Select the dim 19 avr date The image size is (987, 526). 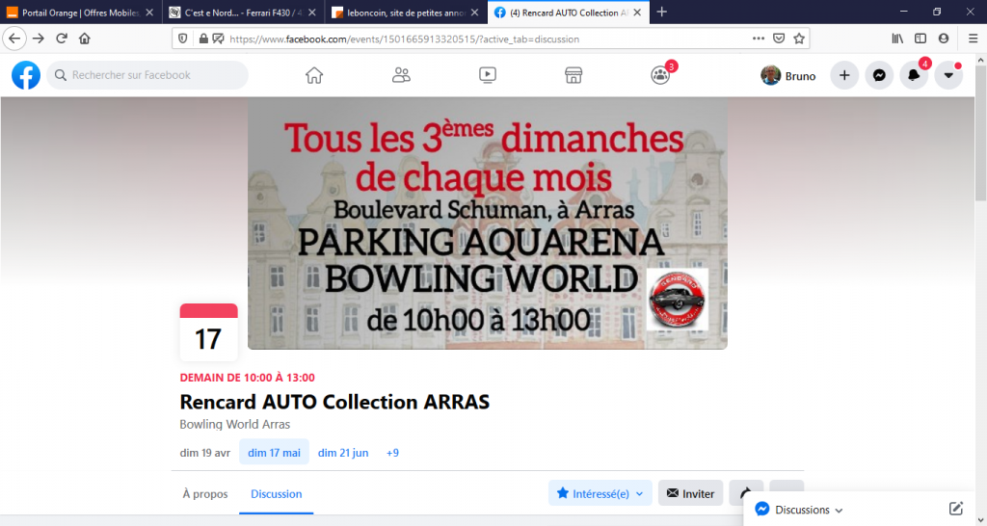point(205,453)
